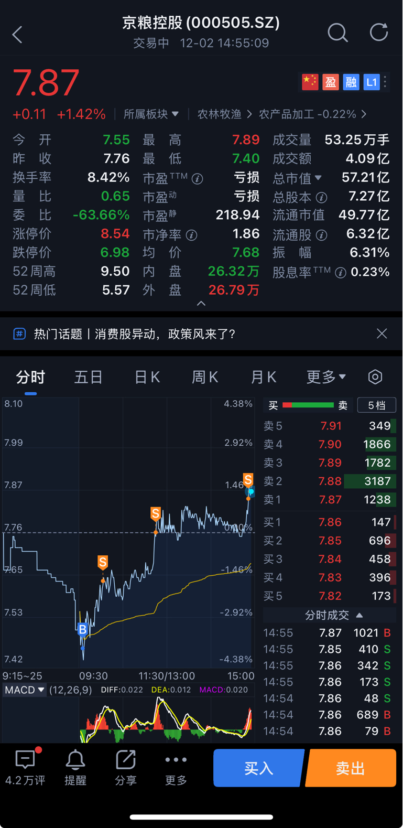Viewport: 403px width, 828px height.
Task: Tap the orange 卖出 sell button
Action: (x=351, y=768)
